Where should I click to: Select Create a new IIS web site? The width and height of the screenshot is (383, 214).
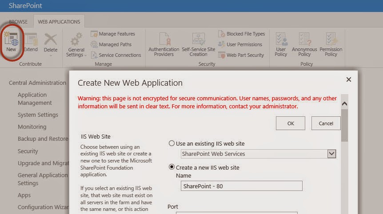tap(172, 167)
